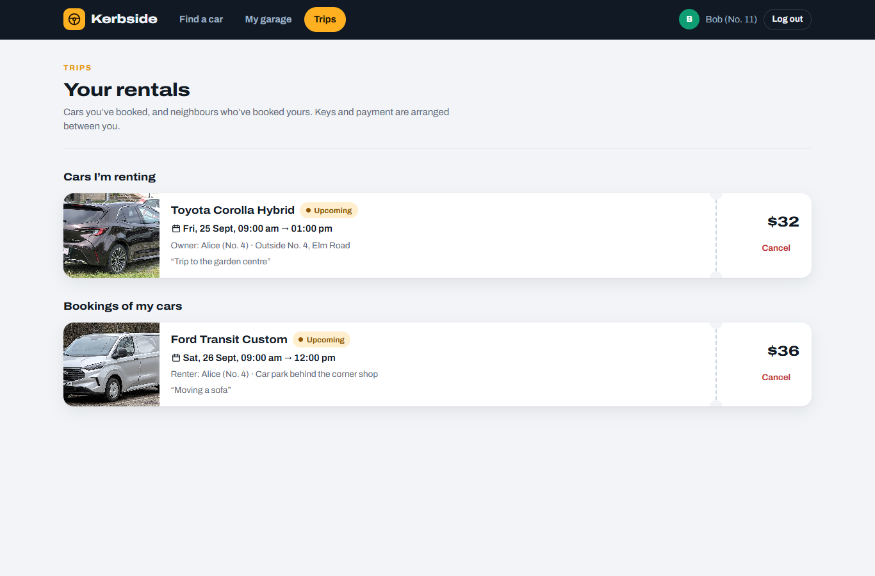Click calendar icon beside Fri, 25 Sept

[x=176, y=228]
